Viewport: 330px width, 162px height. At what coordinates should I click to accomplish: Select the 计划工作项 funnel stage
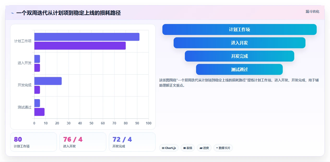click(x=239, y=29)
